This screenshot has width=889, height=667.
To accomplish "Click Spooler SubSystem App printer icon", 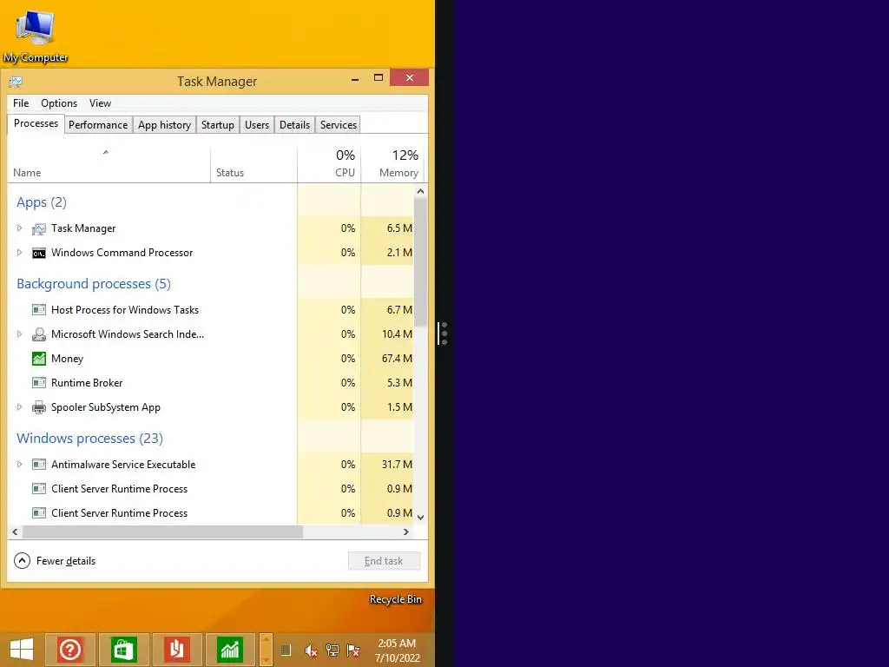I will (x=39, y=407).
